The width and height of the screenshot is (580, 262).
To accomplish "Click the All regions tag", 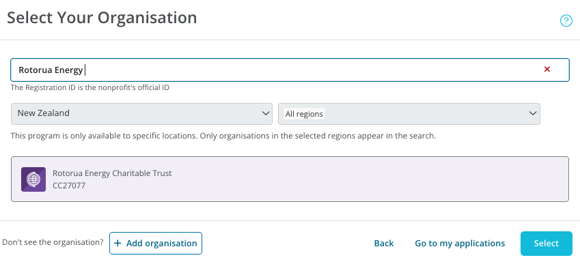I will (x=304, y=114).
